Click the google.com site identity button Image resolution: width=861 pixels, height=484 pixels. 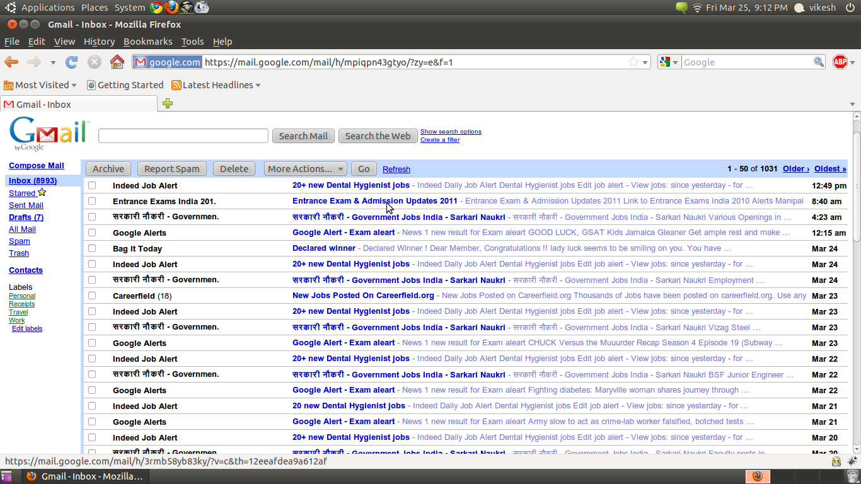click(167, 62)
